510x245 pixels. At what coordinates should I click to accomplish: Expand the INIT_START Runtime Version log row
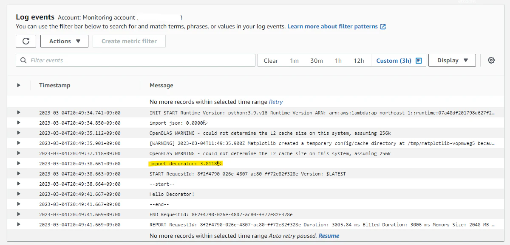[x=19, y=112]
